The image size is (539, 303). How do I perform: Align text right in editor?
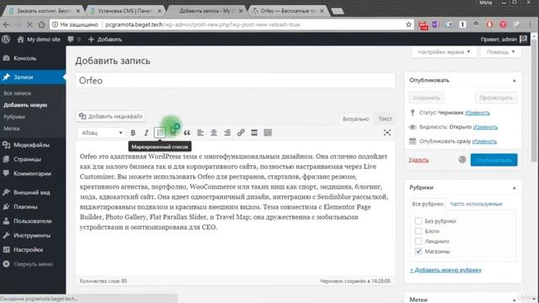coord(227,133)
